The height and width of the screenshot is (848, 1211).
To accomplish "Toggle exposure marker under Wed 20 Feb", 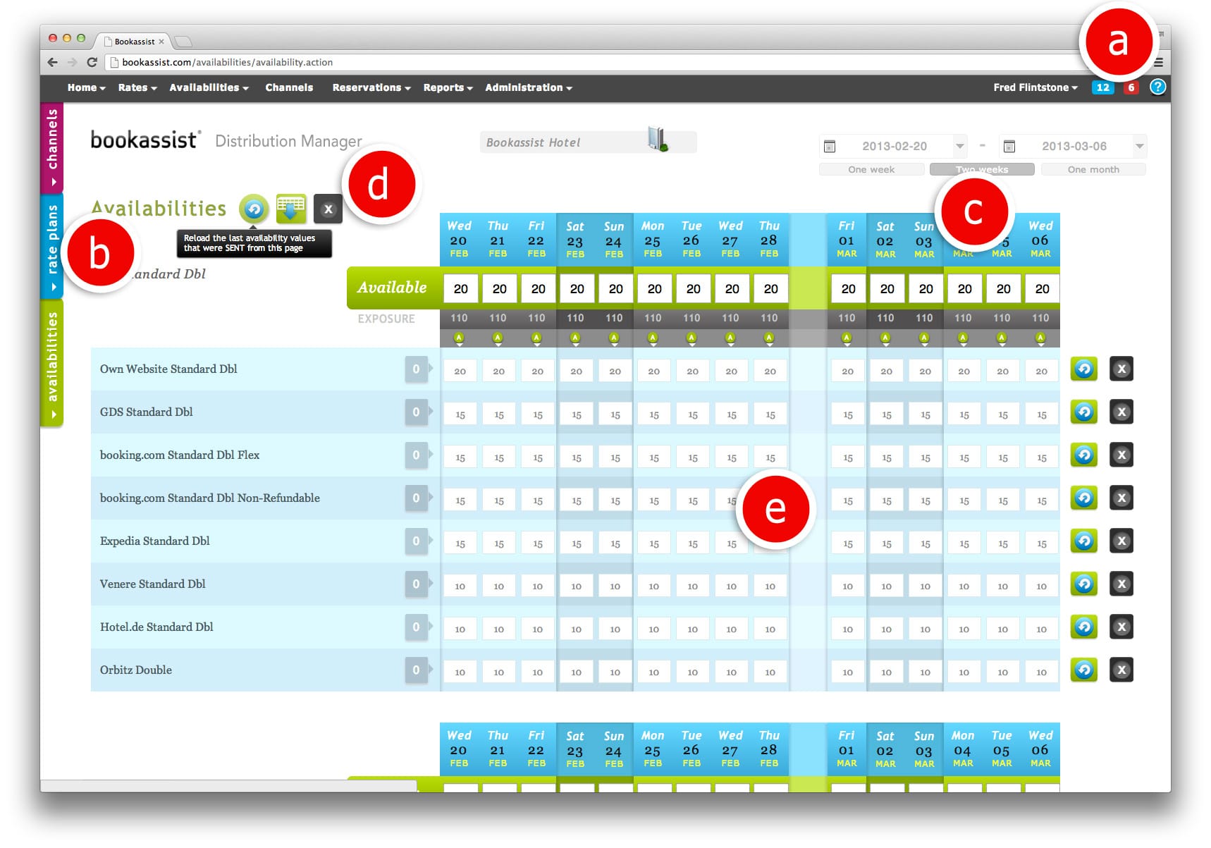I will click(x=459, y=338).
